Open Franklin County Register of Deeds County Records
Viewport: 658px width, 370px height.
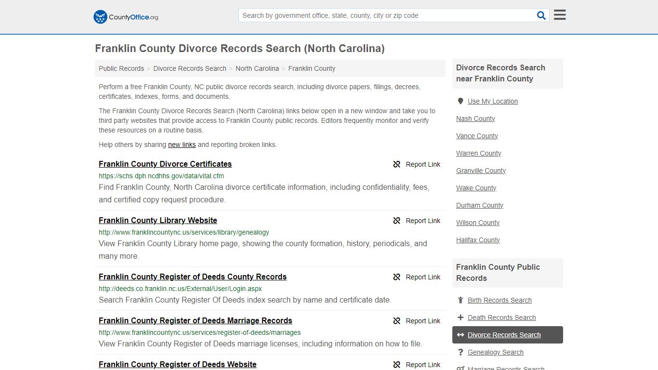[x=193, y=277]
